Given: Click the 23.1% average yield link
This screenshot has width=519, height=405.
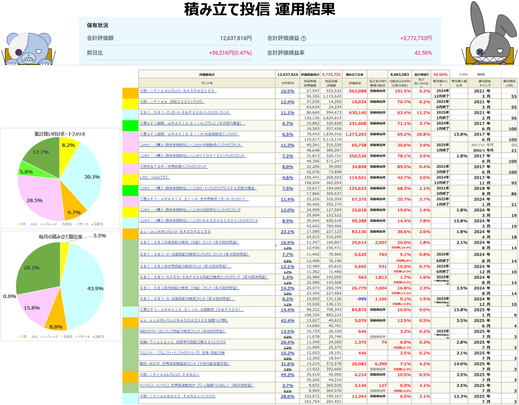Looking at the screenshot, I should pyautogui.click(x=287, y=232).
